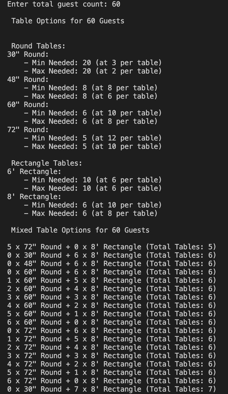Click the 'Mixed Table Options for 60 Guests' heading

pyautogui.click(x=80, y=230)
